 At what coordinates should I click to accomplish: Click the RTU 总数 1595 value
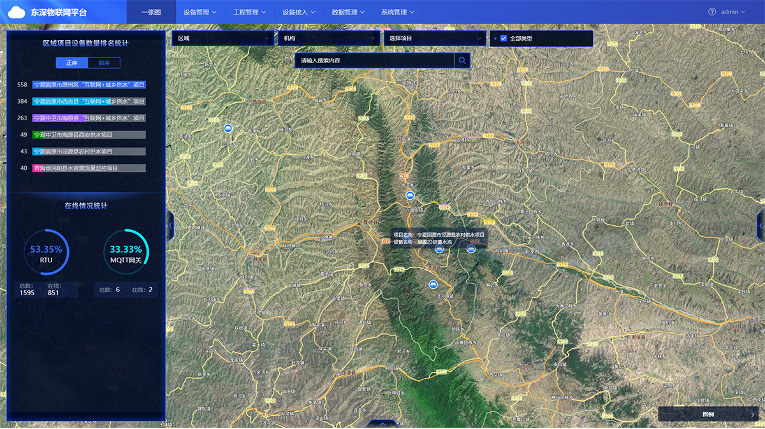point(27,293)
